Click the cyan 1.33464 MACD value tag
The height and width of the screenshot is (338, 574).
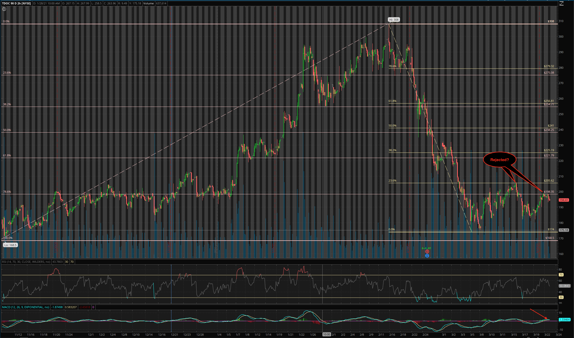564,320
